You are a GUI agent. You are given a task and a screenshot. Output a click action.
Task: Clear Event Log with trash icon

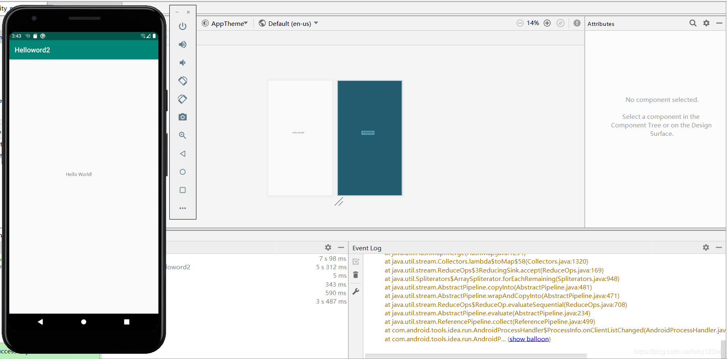(356, 275)
